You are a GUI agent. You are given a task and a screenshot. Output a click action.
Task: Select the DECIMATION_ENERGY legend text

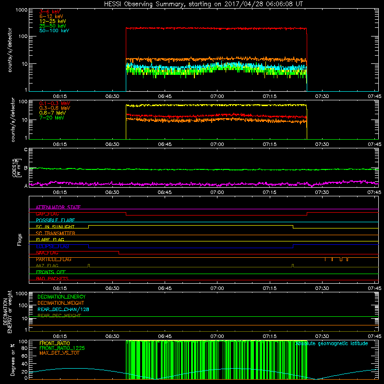pos(61,297)
